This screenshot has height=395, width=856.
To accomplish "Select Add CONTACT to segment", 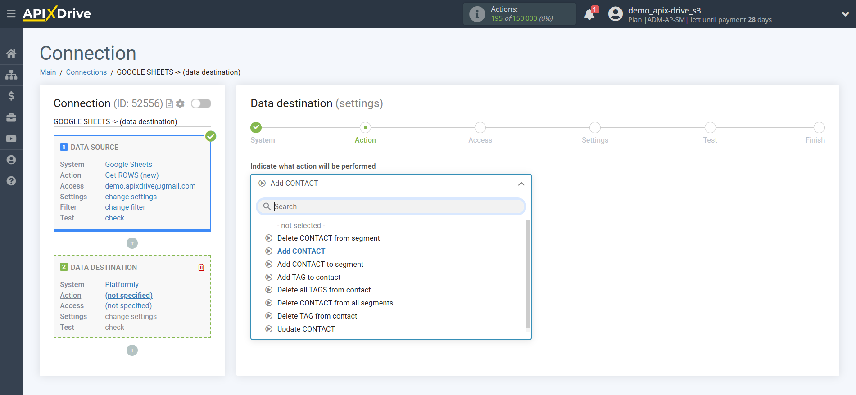I will click(x=320, y=265).
